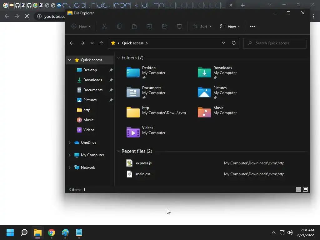This screenshot has width=320, height=240.
Task: Click pin icon beside Downloads in sidebar
Action: coord(111,80)
